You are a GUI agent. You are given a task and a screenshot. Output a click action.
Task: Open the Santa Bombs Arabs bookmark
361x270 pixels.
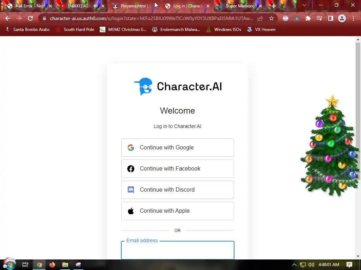[x=27, y=30]
